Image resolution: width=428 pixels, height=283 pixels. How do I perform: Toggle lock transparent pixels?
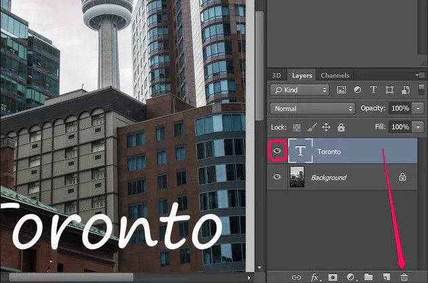(296, 127)
